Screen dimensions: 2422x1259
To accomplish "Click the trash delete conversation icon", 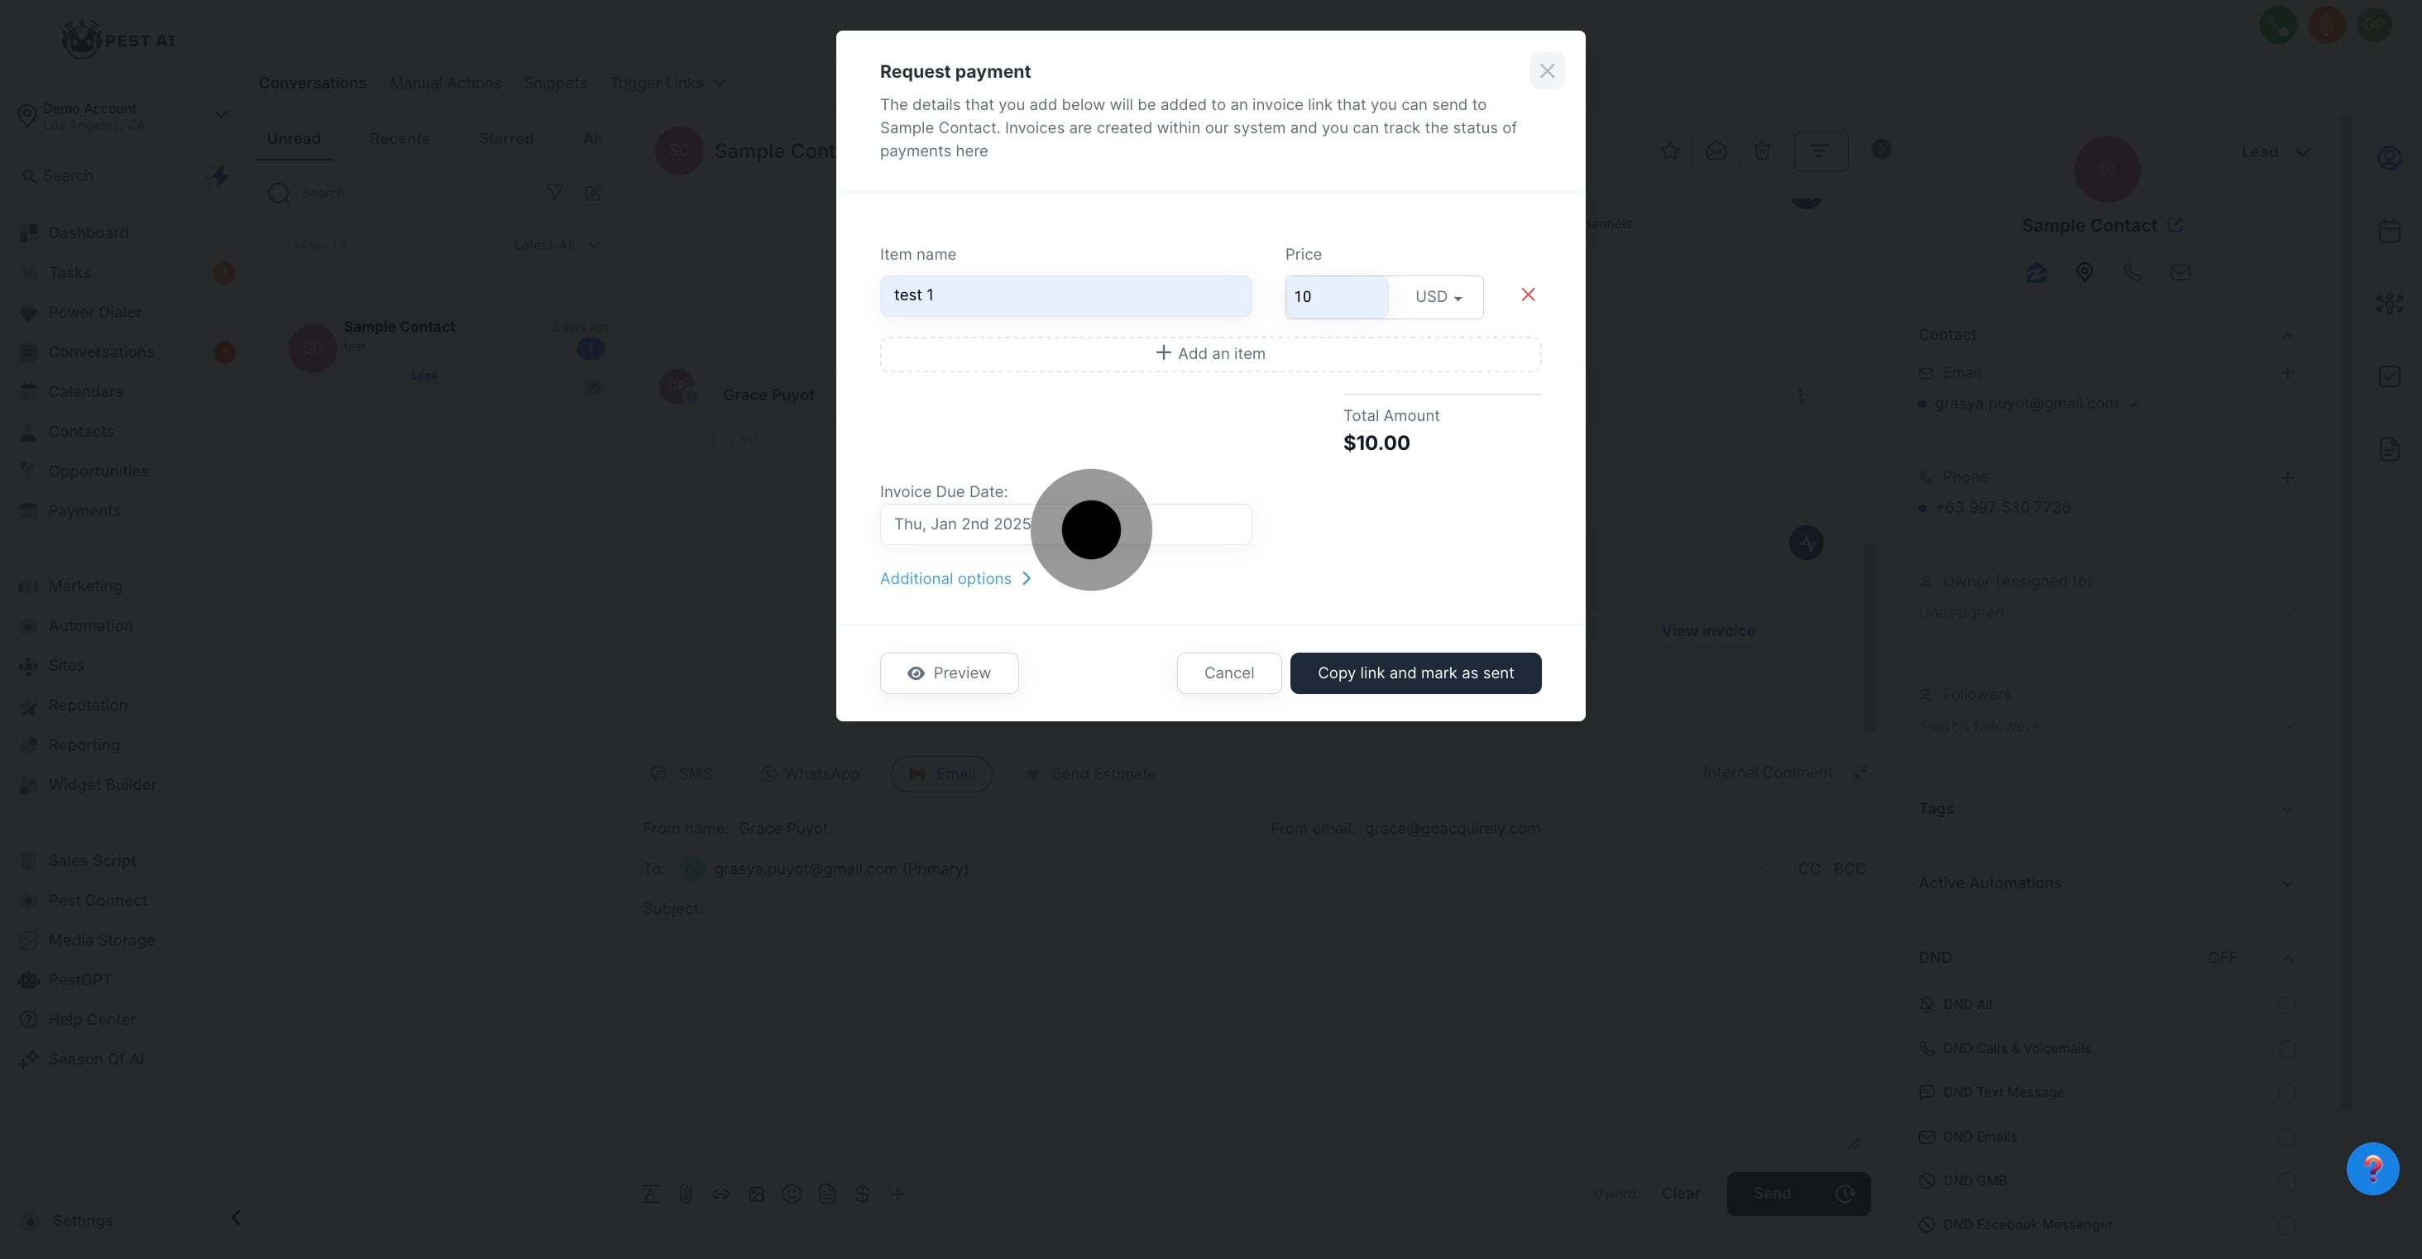I will (1762, 151).
